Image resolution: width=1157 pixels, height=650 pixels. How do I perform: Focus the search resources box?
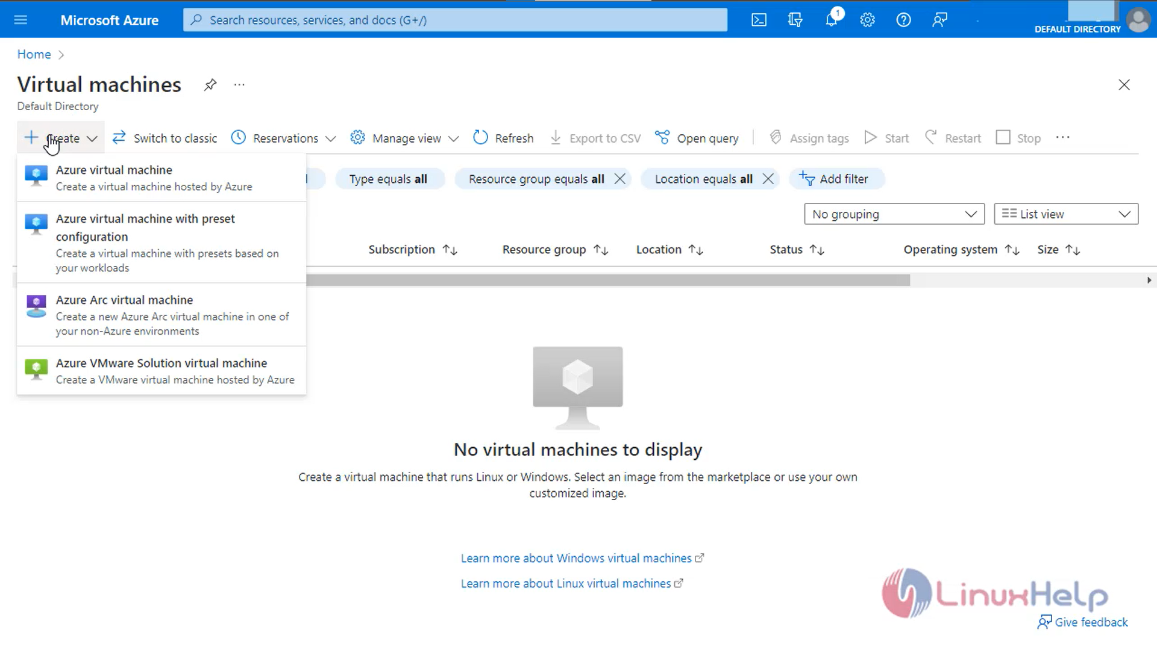coord(455,20)
